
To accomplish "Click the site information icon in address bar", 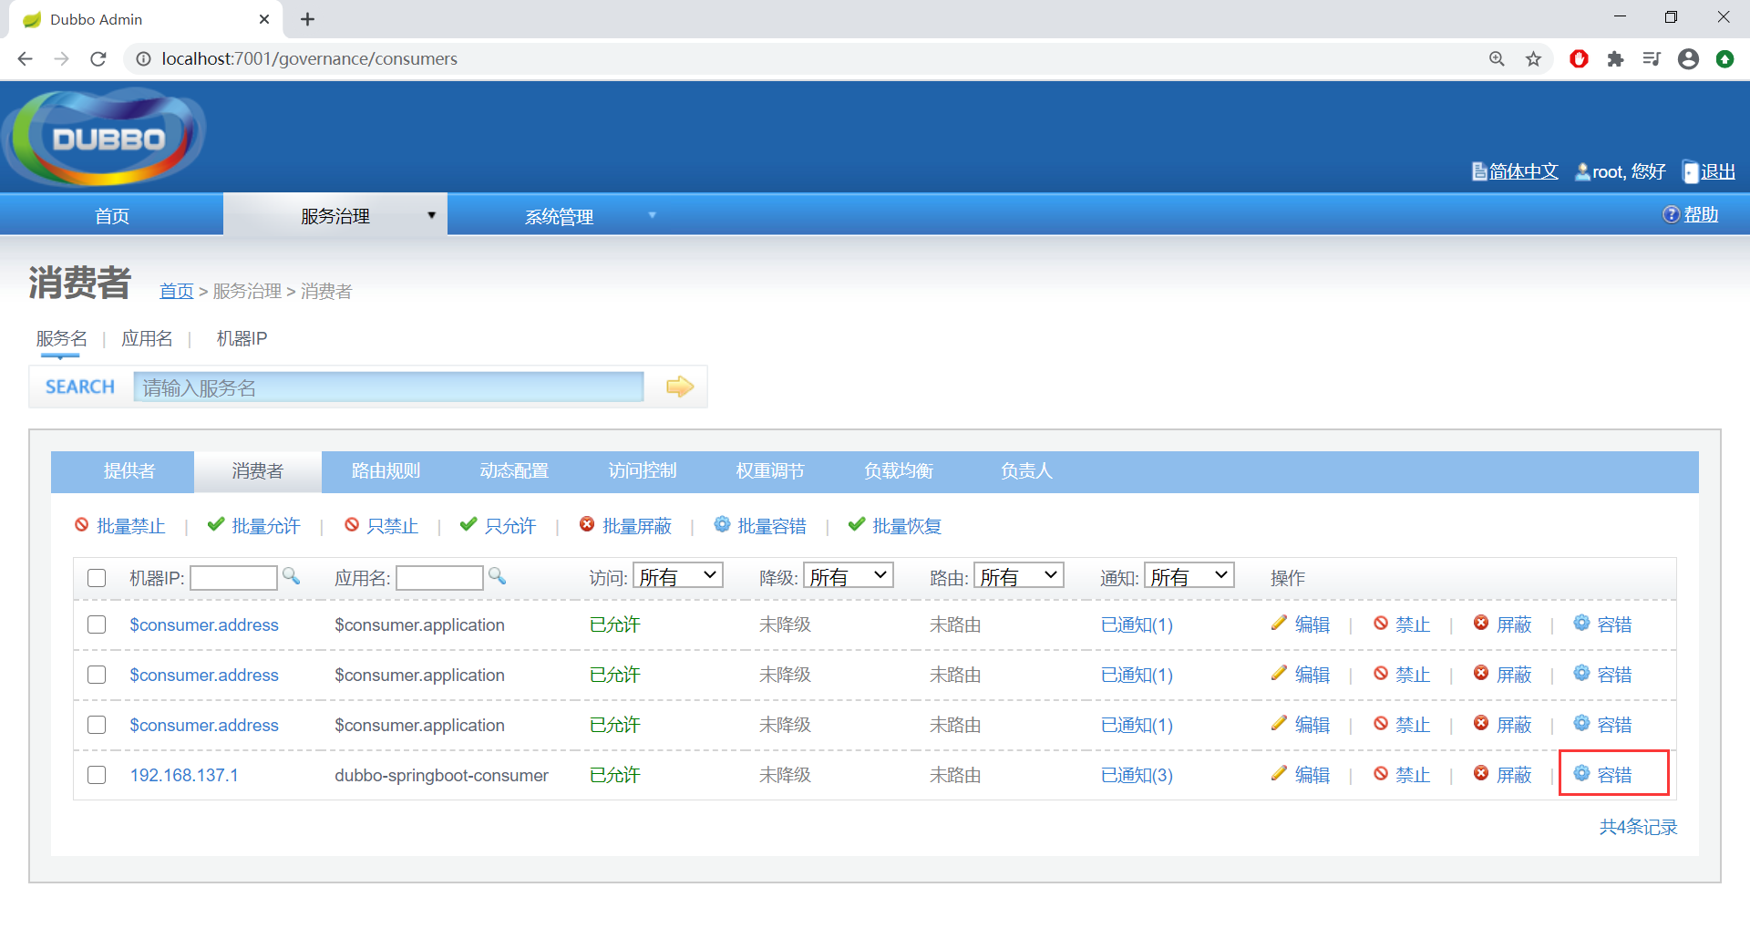I will (x=143, y=59).
